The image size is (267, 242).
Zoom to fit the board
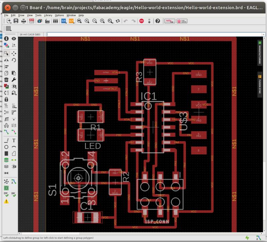tap(79, 22)
